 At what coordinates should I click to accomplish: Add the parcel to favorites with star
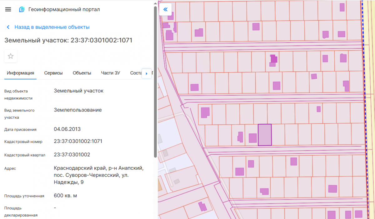point(11,56)
